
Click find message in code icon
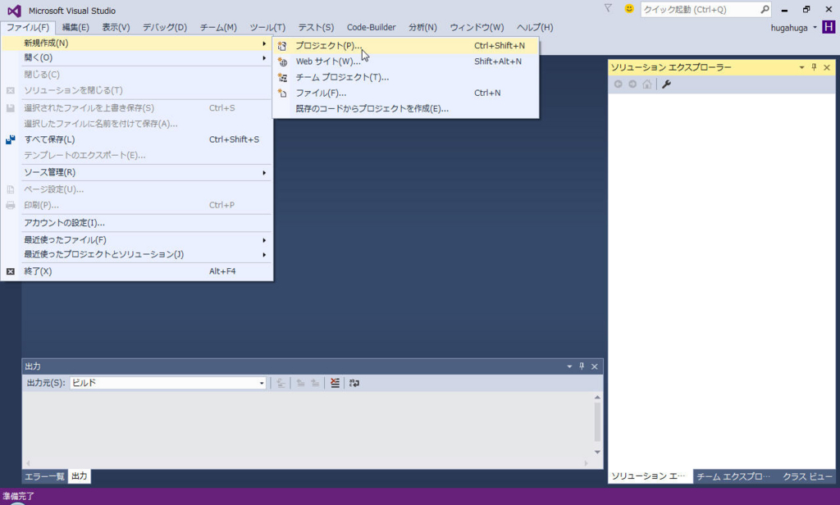(x=281, y=383)
